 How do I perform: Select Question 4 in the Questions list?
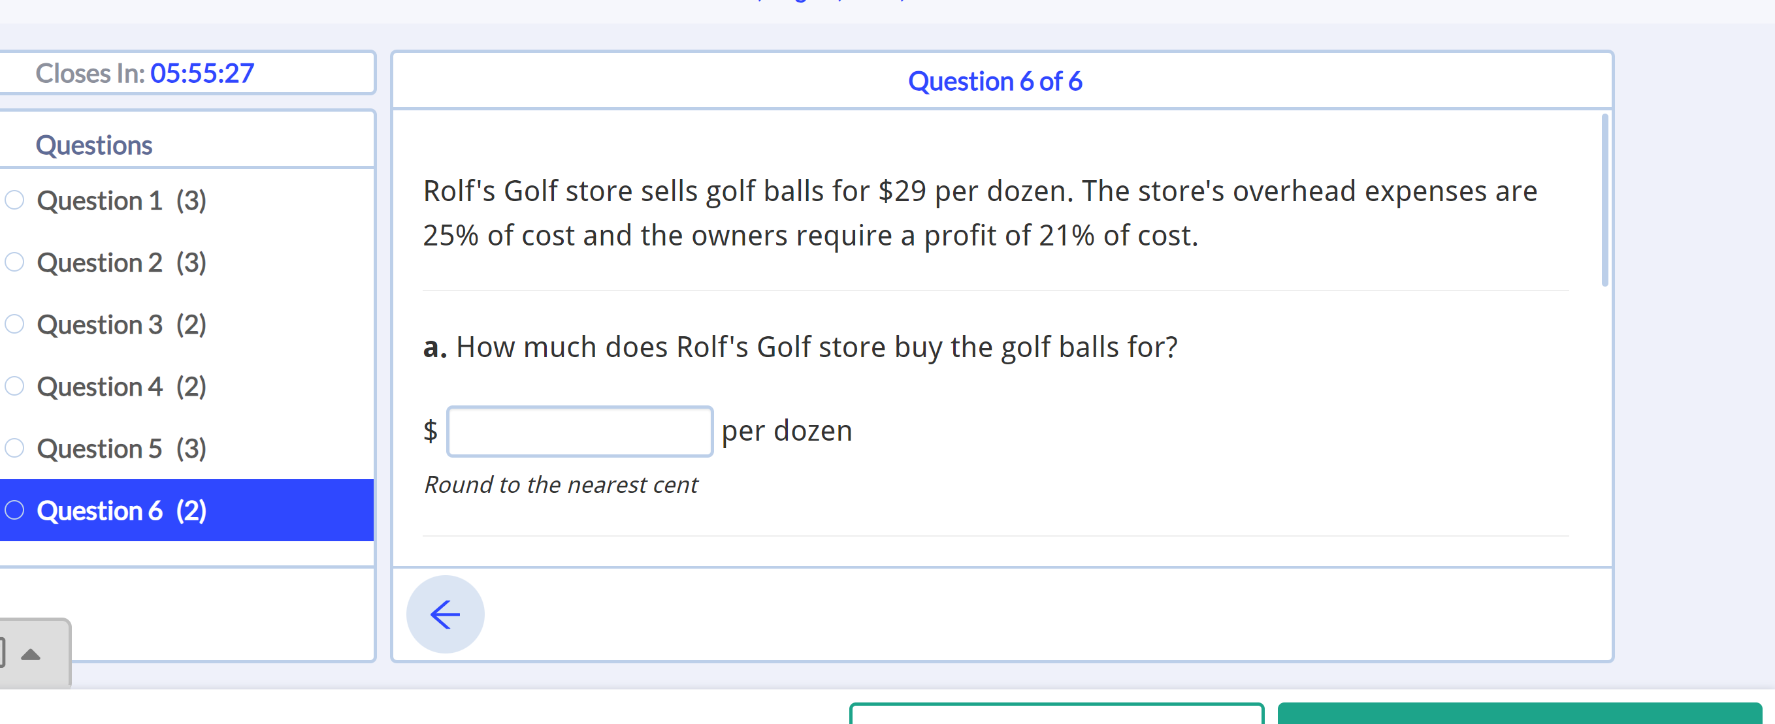click(x=122, y=386)
